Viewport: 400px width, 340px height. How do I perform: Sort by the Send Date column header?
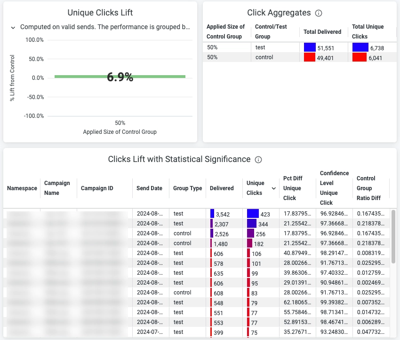coord(149,188)
